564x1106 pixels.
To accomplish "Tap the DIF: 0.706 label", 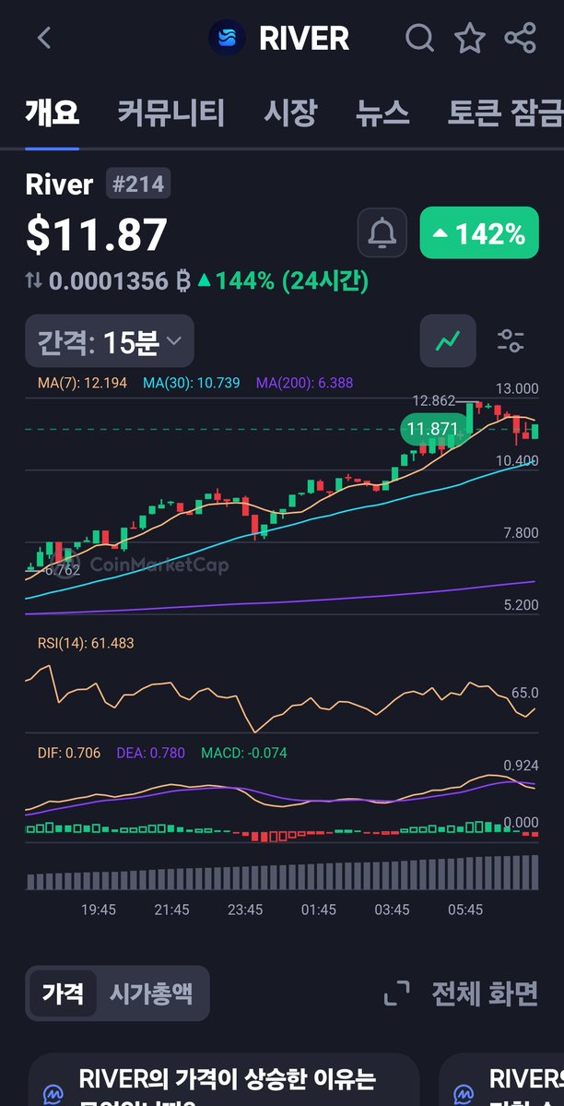I will [69, 753].
